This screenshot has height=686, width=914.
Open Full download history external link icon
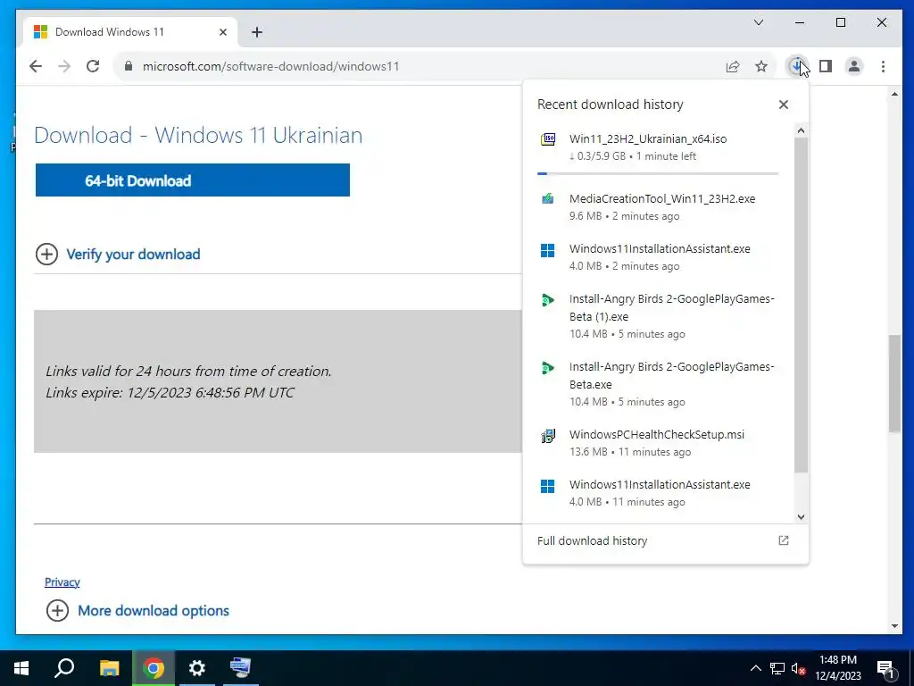(784, 540)
